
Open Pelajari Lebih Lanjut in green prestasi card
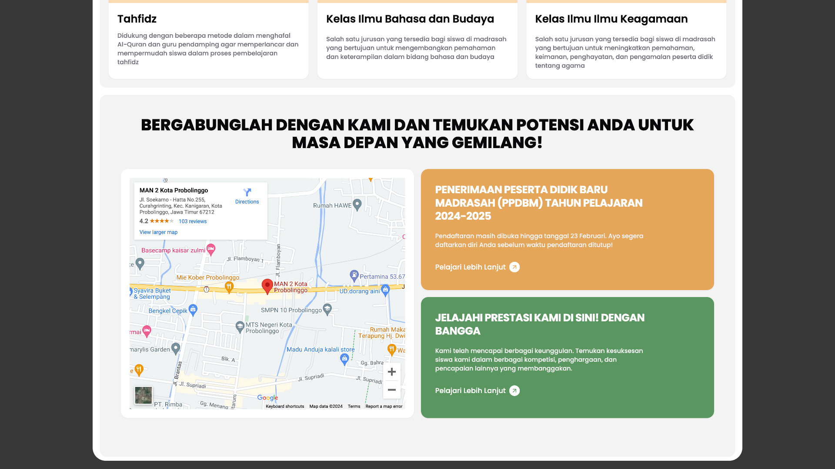[477, 391]
